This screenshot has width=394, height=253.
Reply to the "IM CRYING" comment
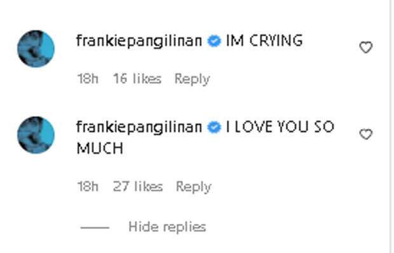(192, 79)
